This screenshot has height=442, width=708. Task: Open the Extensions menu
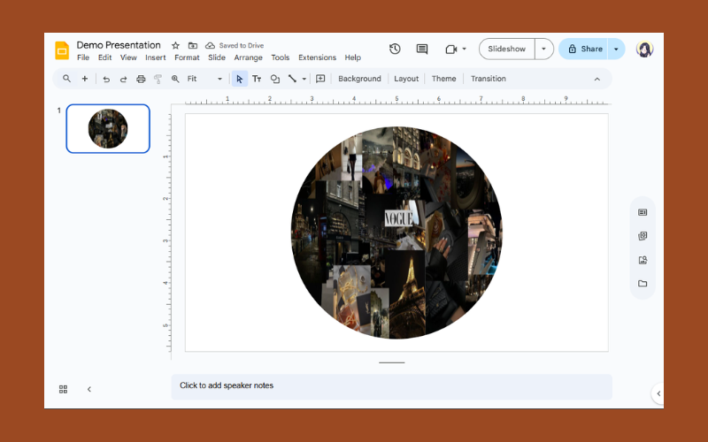318,57
